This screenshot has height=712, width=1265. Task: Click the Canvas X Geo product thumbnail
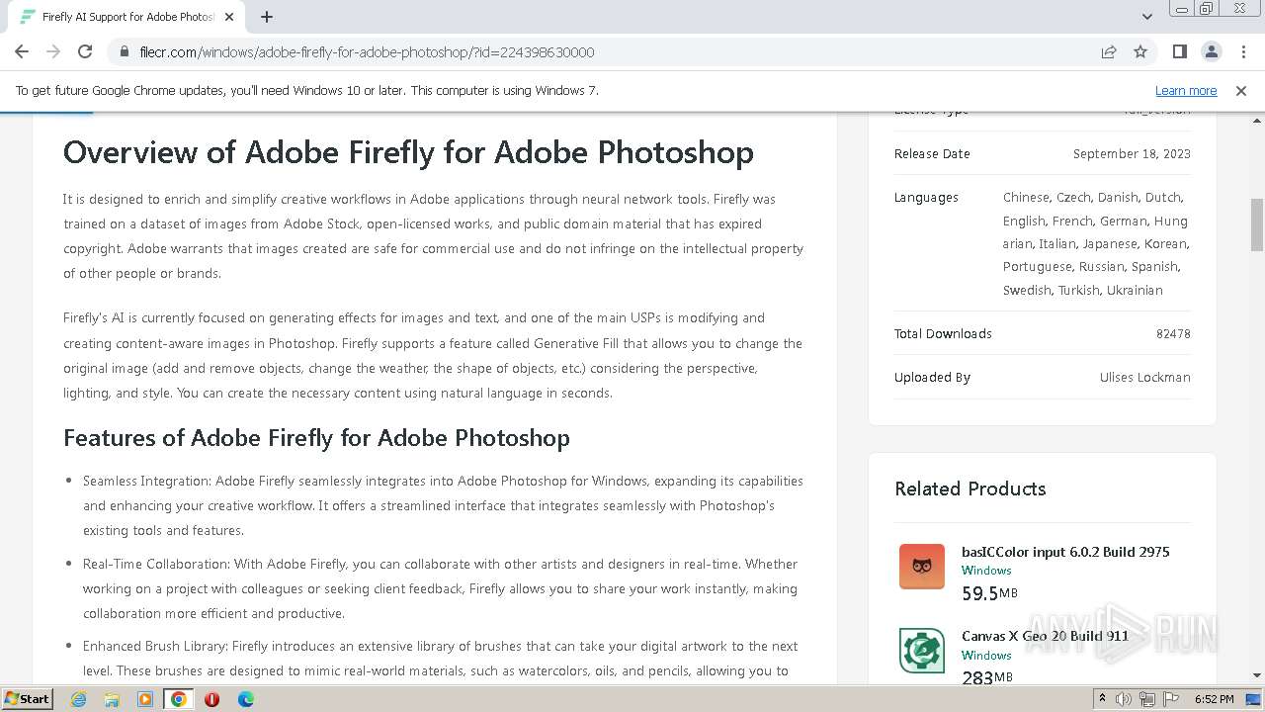(x=922, y=651)
